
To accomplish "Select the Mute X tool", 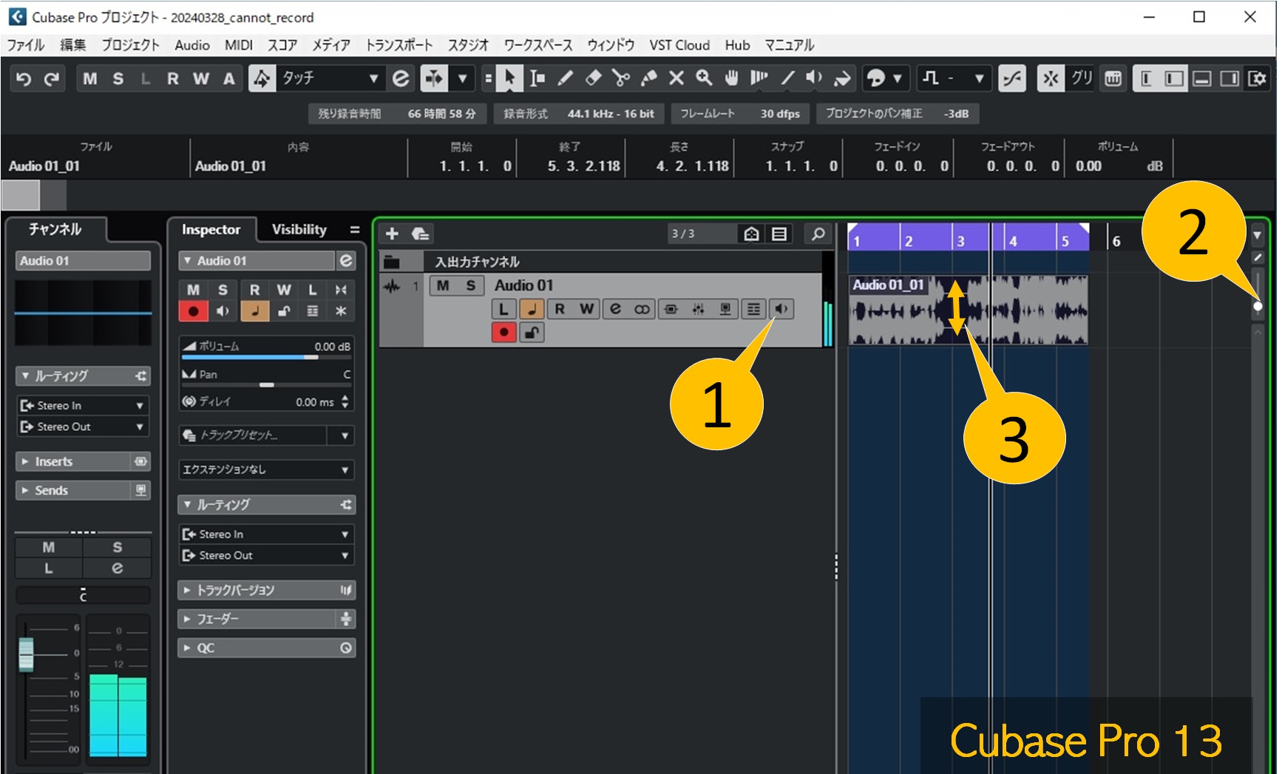I will tap(676, 78).
